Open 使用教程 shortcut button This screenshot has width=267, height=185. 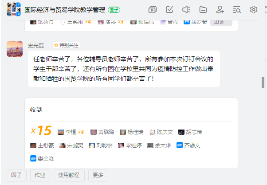69,175
